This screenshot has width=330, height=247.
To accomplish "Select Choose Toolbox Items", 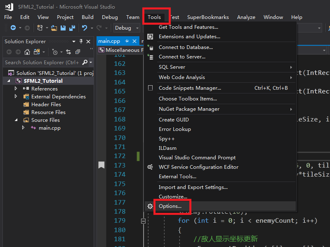I will pyautogui.click(x=220, y=99).
